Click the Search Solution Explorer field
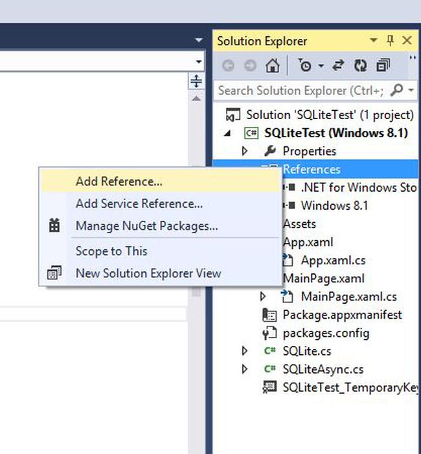Image resolution: width=421 pixels, height=454 pixels. (300, 91)
